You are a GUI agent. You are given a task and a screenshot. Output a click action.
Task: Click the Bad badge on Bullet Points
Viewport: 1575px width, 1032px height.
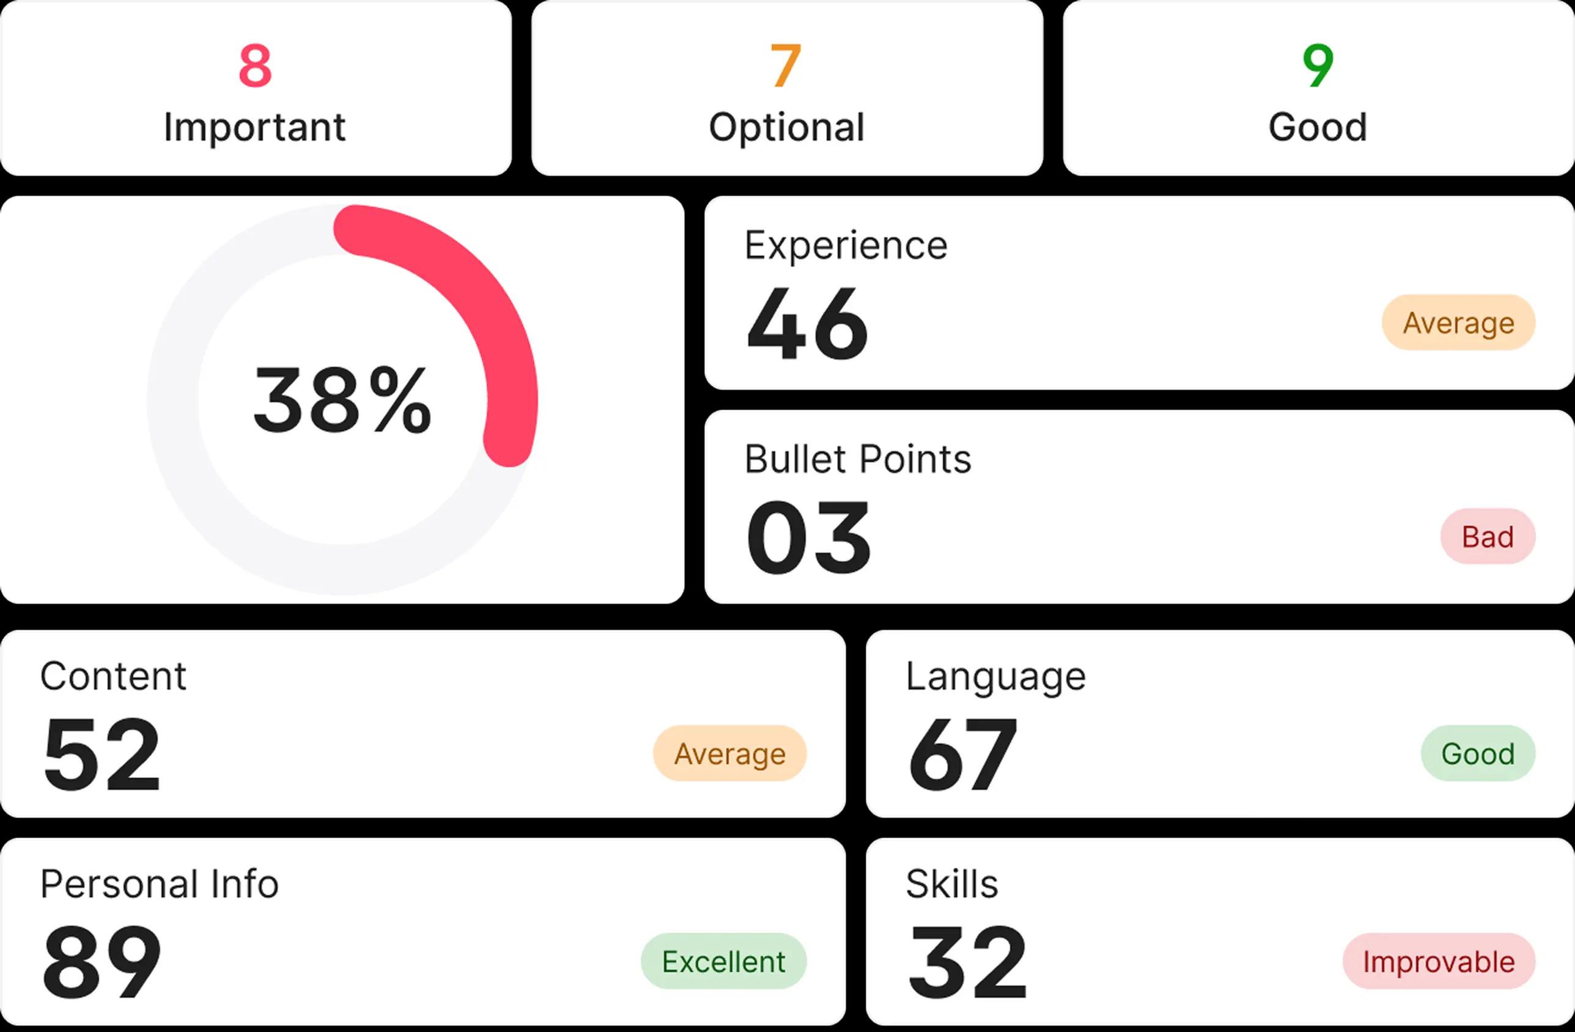pyautogui.click(x=1487, y=537)
